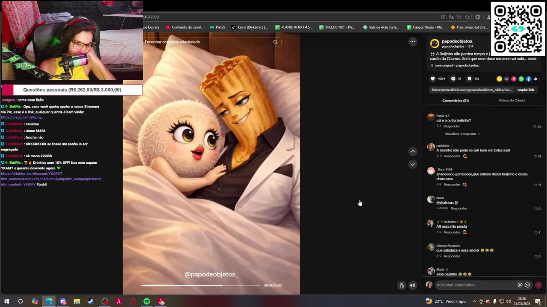The image size is (547, 307).
Task: Open 'Conteúdo do canal...' bookmark
Action: point(185,27)
